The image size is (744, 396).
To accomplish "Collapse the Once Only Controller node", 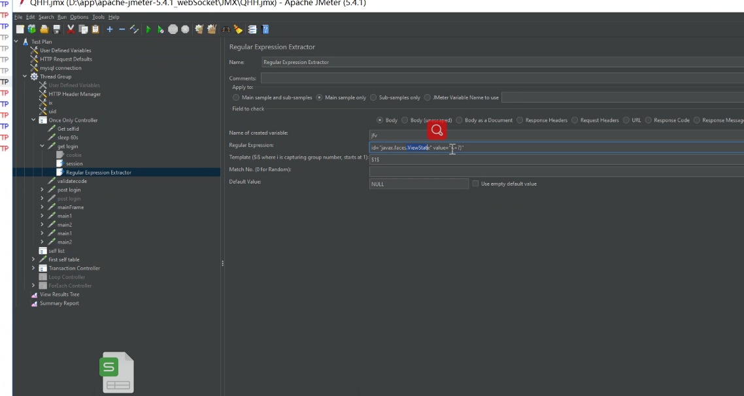I will [33, 120].
